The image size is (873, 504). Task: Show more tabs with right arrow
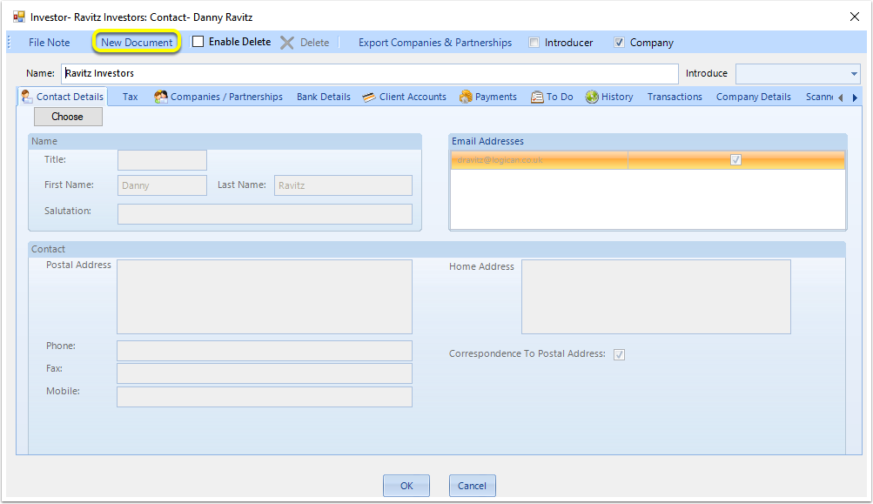point(855,98)
